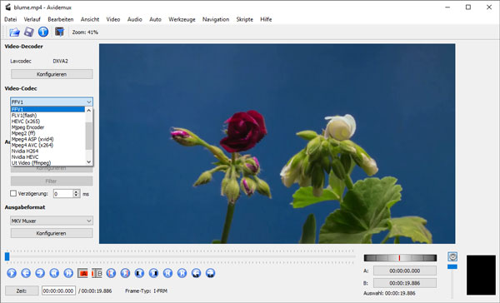Open the Video menu
The height and width of the screenshot is (303, 500).
pyautogui.click(x=113, y=19)
